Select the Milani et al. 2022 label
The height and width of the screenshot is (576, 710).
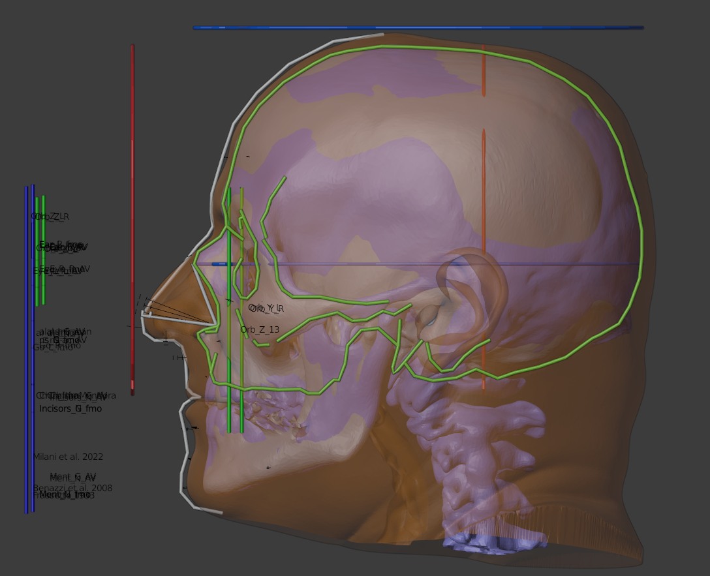click(69, 457)
